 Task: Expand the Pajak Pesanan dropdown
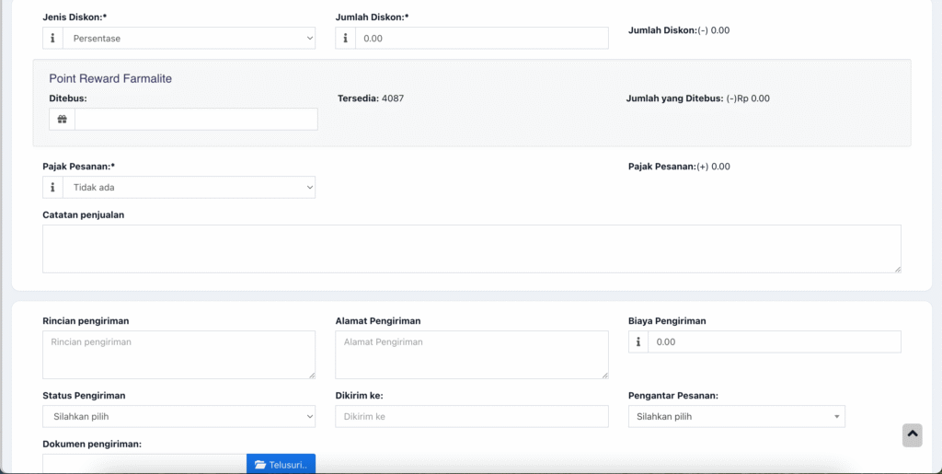click(x=189, y=188)
